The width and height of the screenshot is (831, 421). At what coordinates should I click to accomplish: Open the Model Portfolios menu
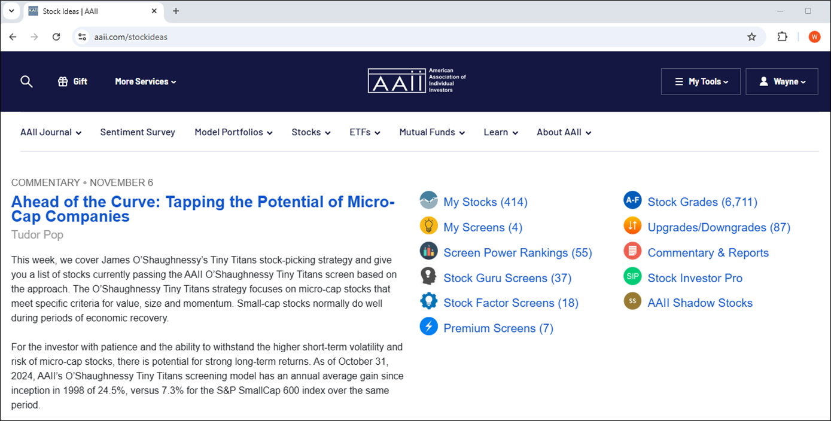point(233,132)
